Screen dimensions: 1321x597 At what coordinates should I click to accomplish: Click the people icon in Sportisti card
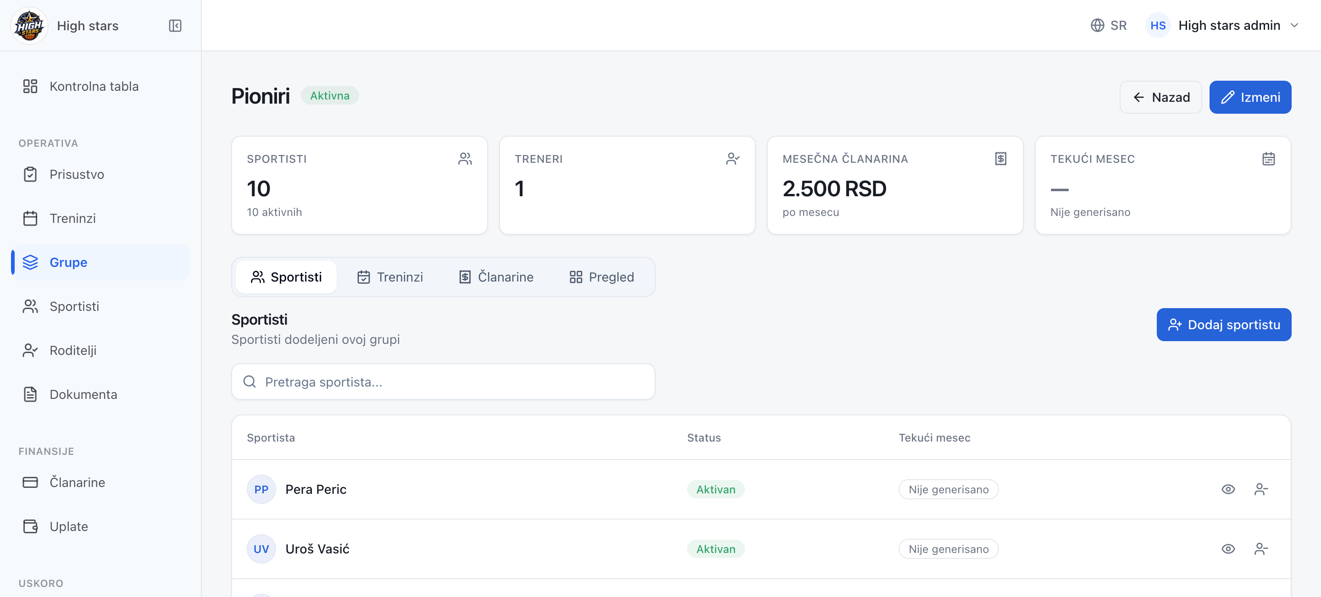coord(465,159)
